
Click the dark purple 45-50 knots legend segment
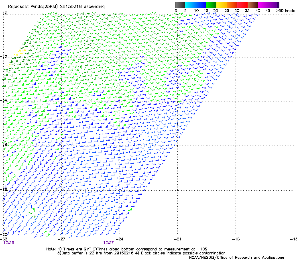(x=274, y=5)
